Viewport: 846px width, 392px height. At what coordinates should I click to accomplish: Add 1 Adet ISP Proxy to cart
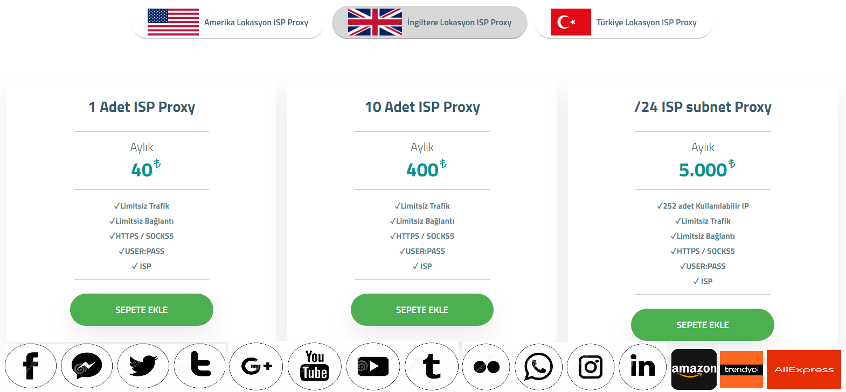142,310
